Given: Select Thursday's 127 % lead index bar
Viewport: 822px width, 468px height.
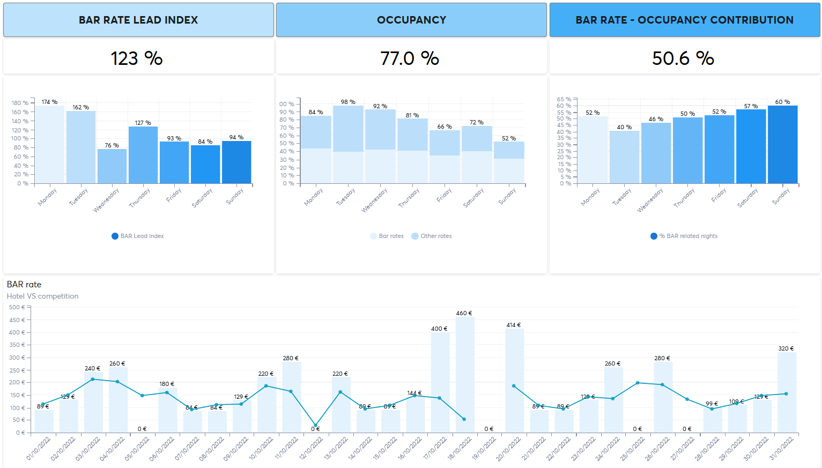Looking at the screenshot, I should pos(143,155).
